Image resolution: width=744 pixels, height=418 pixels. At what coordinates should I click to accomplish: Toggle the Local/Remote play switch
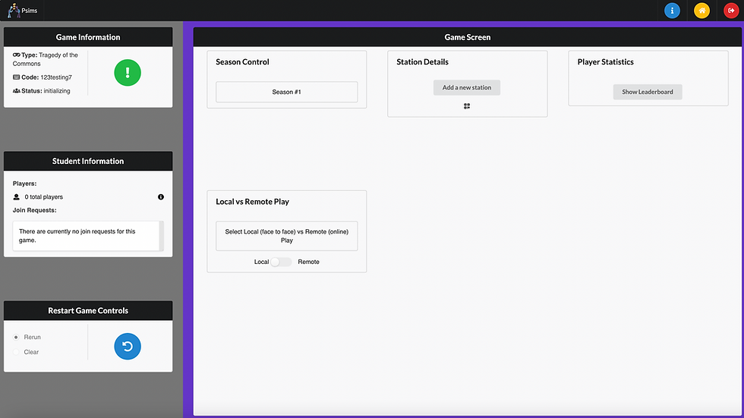(280, 262)
